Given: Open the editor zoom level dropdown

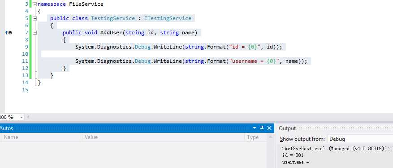Looking at the screenshot, I should click(x=22, y=117).
